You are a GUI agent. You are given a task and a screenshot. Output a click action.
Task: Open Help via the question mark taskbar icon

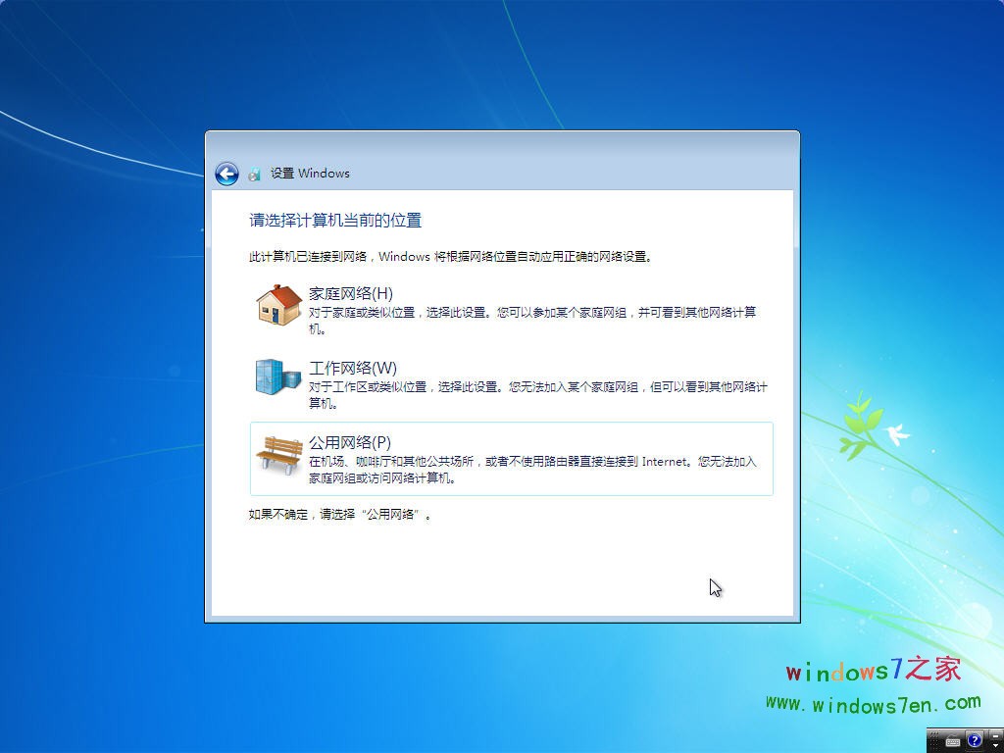click(974, 741)
